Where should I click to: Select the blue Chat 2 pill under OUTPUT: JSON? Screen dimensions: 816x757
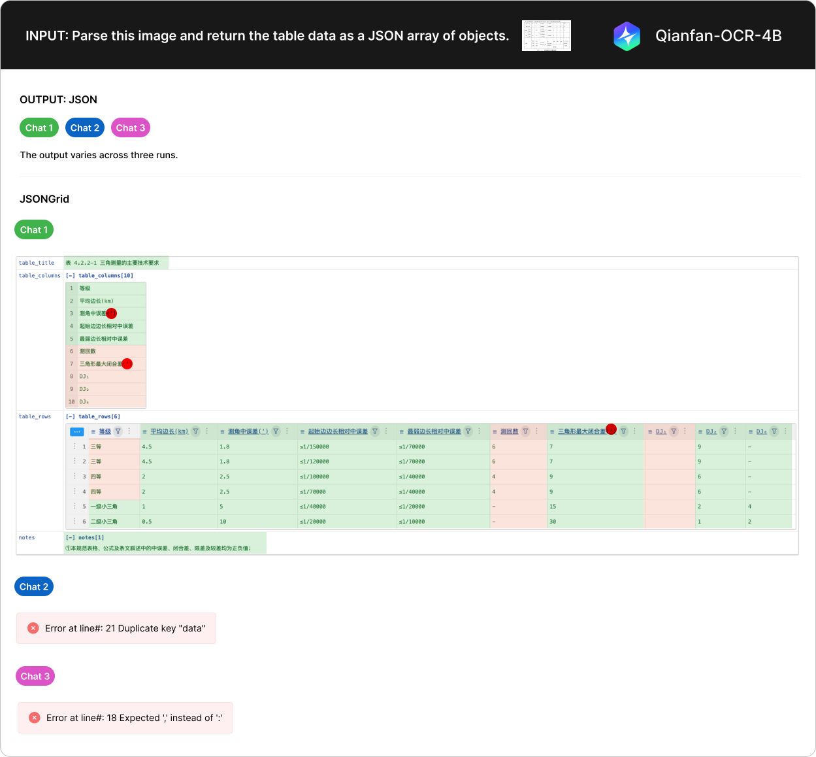click(x=85, y=128)
